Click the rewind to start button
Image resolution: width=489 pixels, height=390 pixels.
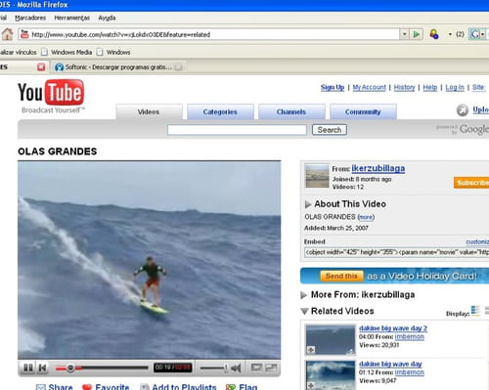42,368
